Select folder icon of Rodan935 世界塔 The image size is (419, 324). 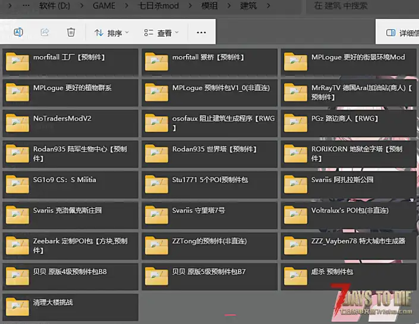[x=156, y=154]
